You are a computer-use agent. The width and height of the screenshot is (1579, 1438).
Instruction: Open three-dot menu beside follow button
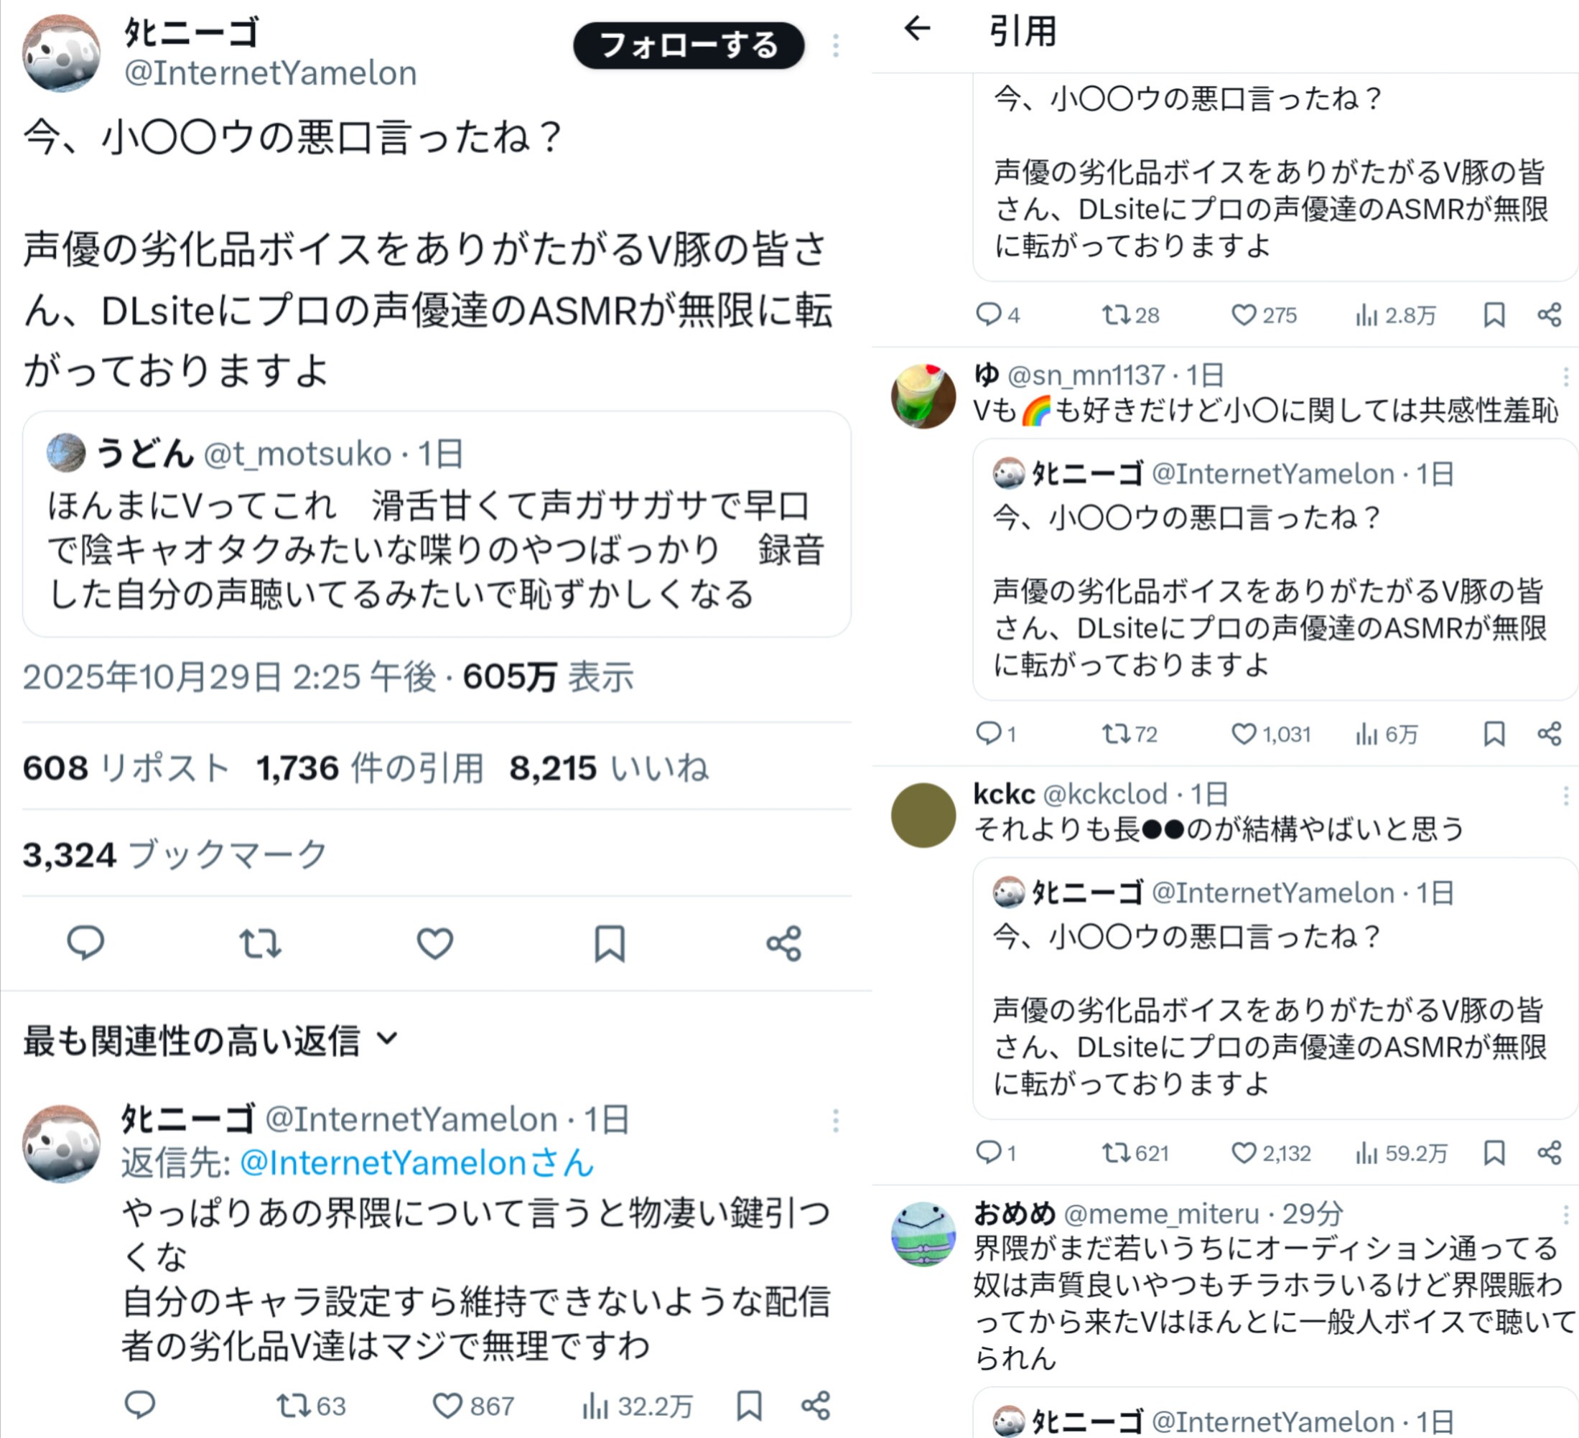coord(836,45)
